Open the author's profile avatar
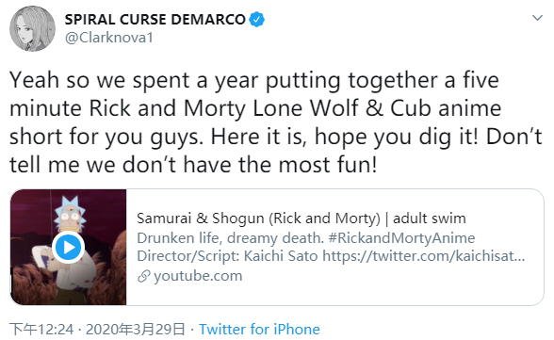This screenshot has height=340, width=554. coord(32,28)
